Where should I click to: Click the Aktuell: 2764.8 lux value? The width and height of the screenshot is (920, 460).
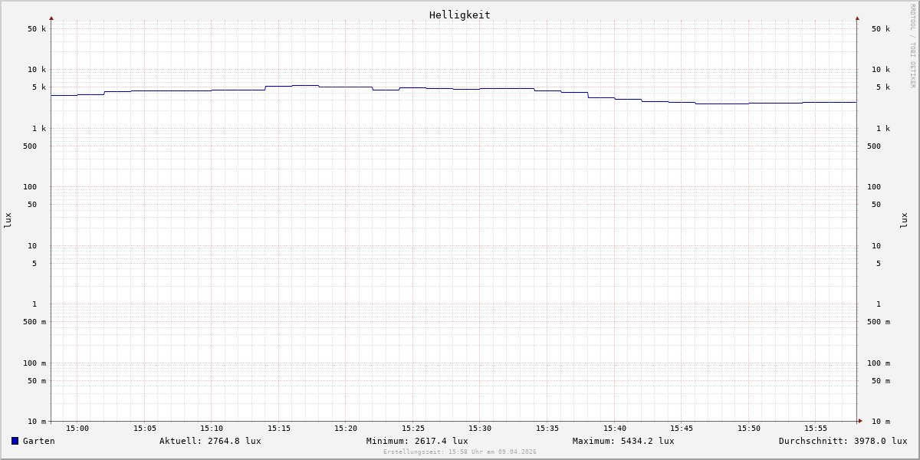pos(210,441)
